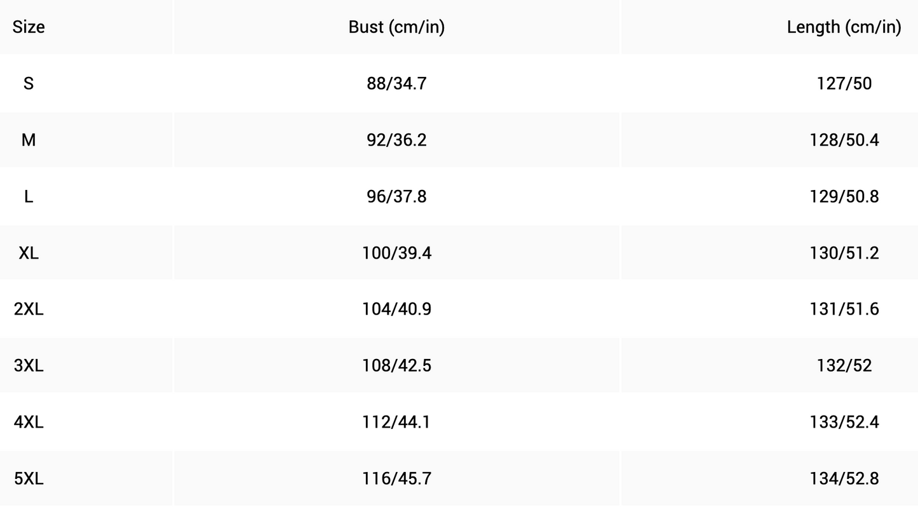Click the 131/51.6 length value
The height and width of the screenshot is (507, 918).
pyautogui.click(x=844, y=309)
